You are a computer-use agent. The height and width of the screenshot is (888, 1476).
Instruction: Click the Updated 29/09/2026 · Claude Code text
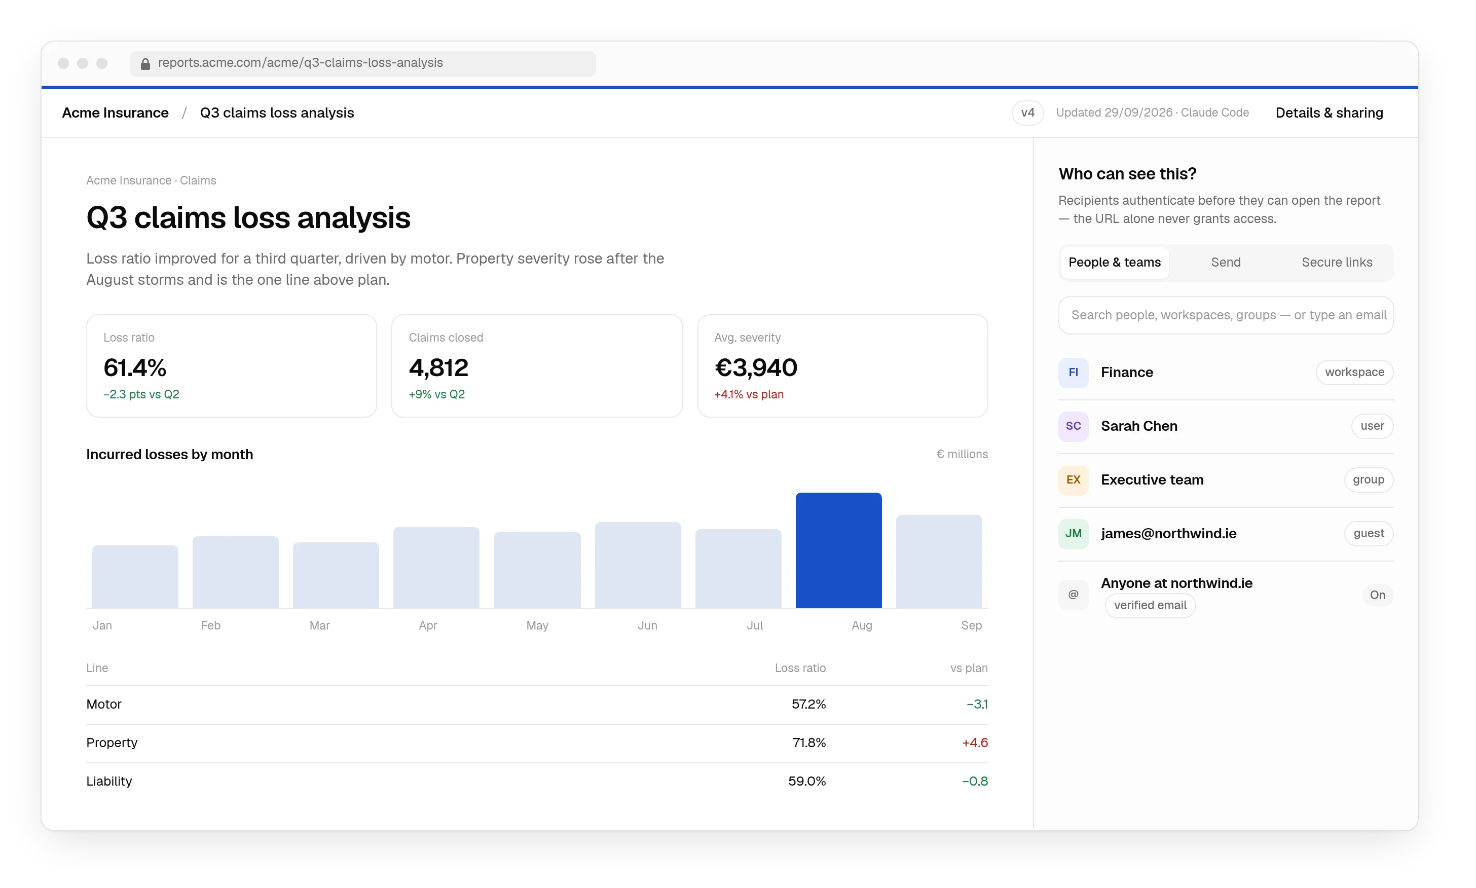tap(1152, 113)
